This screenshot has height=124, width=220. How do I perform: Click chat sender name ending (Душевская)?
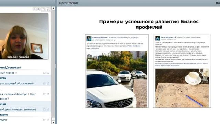[x=10, y=68]
